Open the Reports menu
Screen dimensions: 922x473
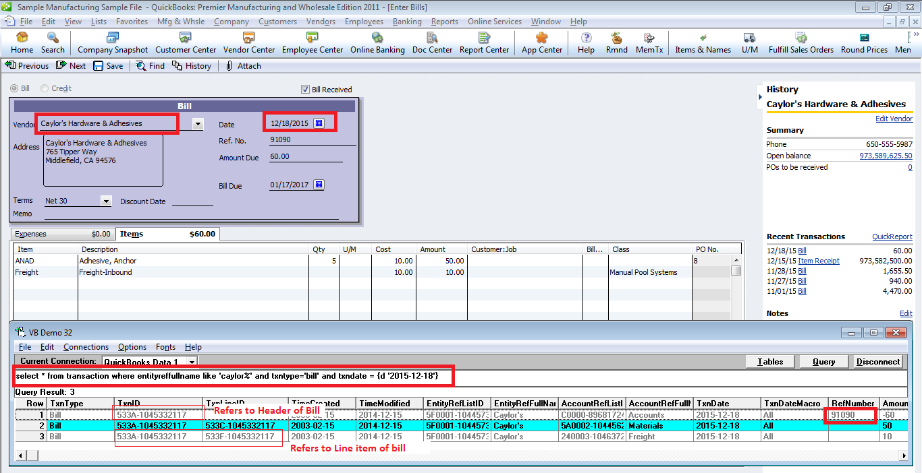(x=445, y=22)
